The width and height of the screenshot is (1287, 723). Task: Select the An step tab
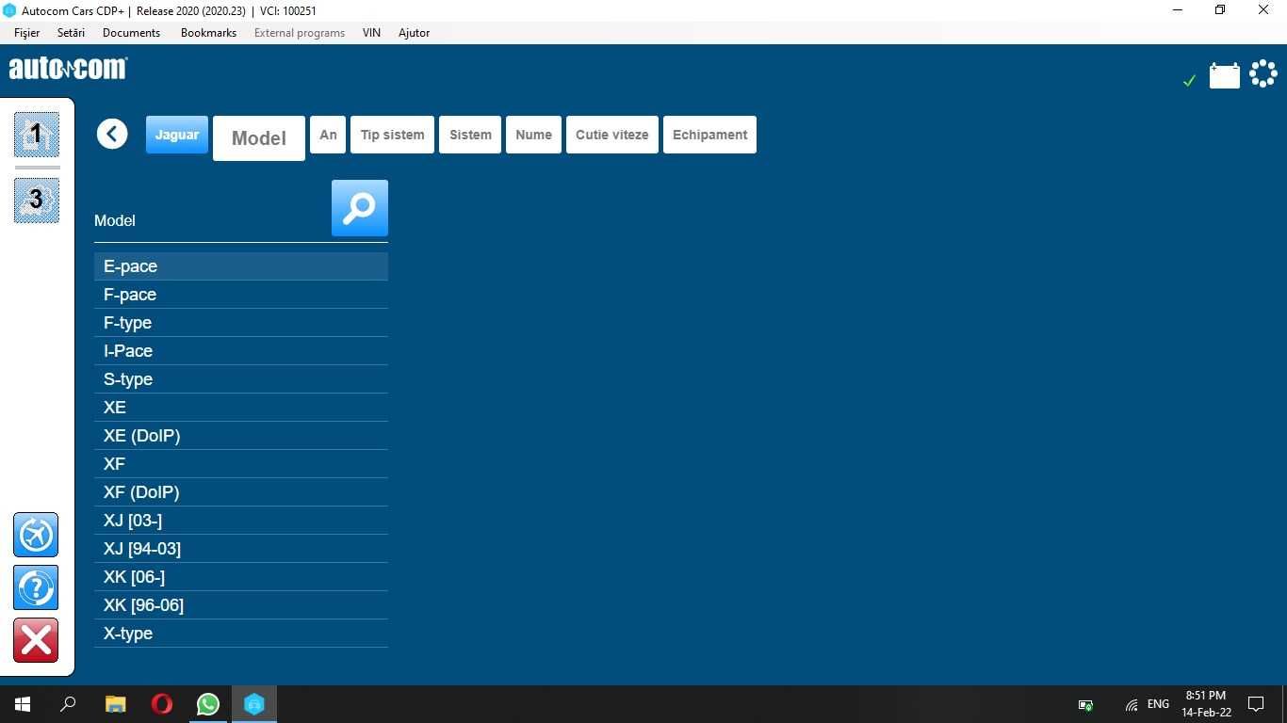tap(328, 135)
